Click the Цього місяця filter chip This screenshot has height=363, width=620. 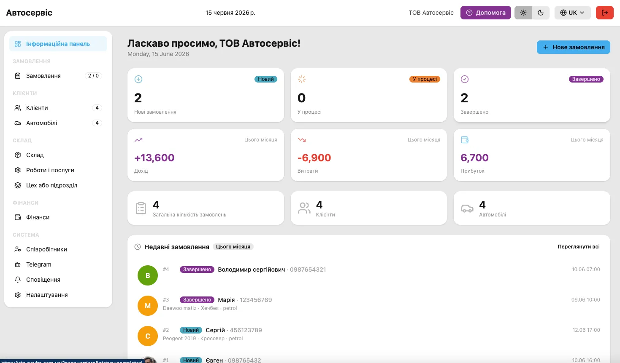[x=233, y=247]
